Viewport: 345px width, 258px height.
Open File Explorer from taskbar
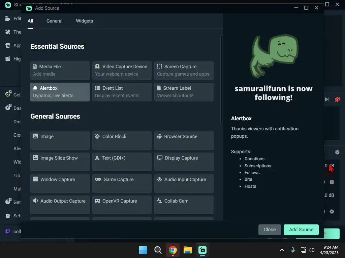188,250
